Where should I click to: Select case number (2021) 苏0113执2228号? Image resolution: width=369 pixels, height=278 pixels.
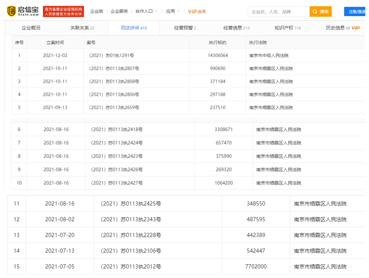point(131,235)
